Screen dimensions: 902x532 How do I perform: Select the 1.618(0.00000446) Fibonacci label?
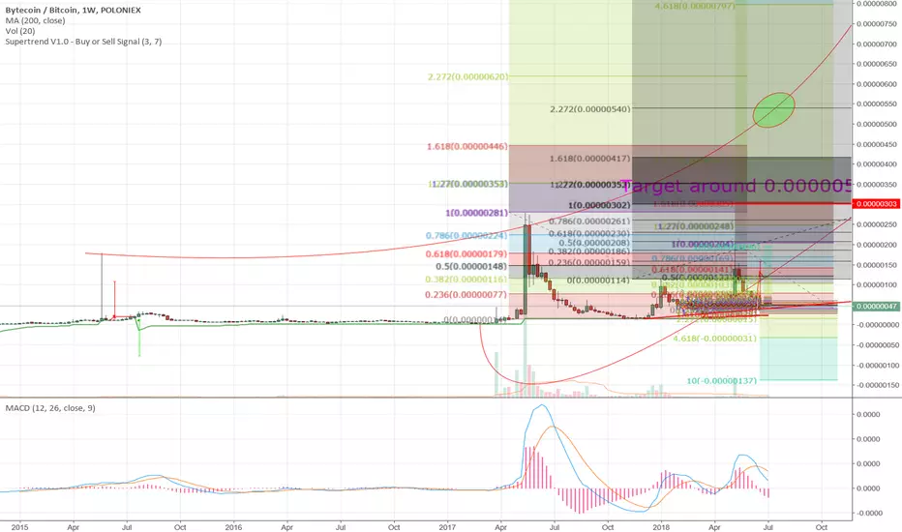(467, 147)
